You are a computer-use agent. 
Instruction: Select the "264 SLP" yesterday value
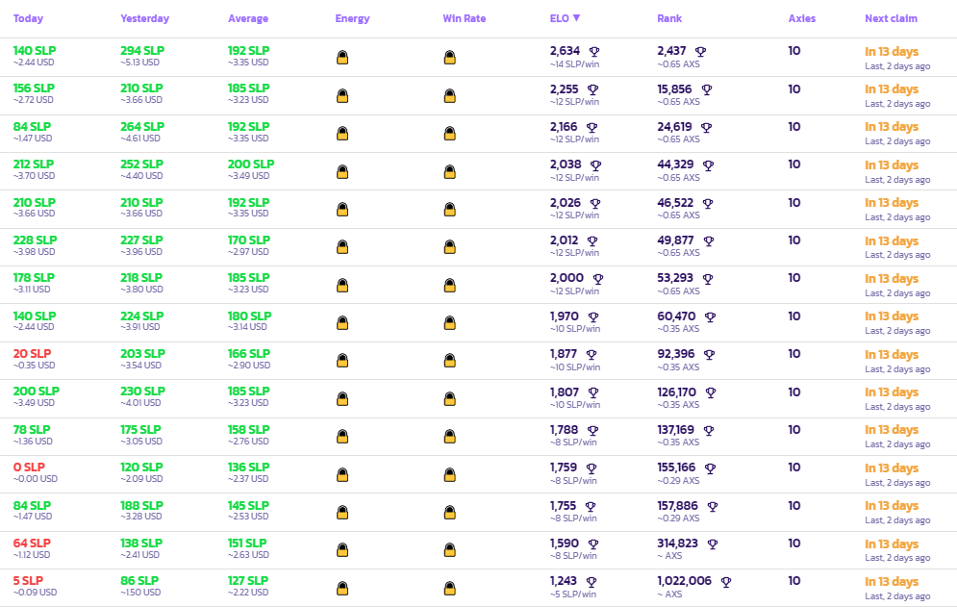[142, 126]
